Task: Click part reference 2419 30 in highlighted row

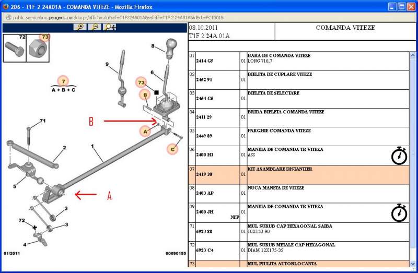Action: (x=204, y=174)
